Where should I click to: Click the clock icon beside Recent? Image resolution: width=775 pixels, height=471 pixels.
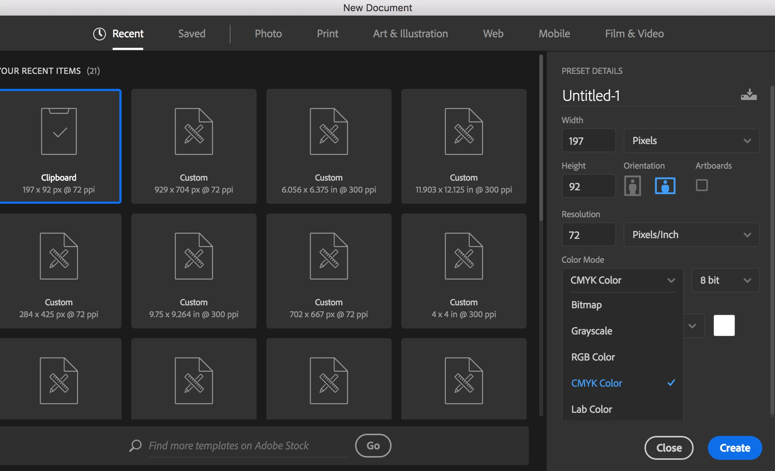click(99, 34)
